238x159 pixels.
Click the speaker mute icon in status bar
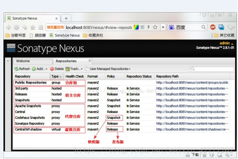click(x=212, y=155)
